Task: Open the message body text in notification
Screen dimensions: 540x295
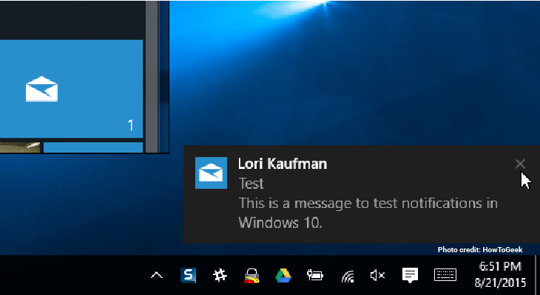Action: tap(367, 212)
